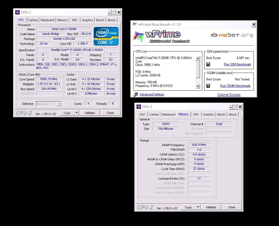Click the CPU List scrollbar thumb
Image resolution: width=279 pixels, height=226 pixels.
198,69
